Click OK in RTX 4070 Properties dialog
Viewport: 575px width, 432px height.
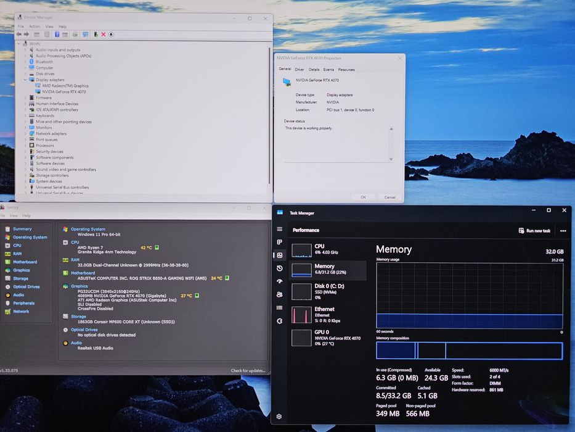pos(363,197)
